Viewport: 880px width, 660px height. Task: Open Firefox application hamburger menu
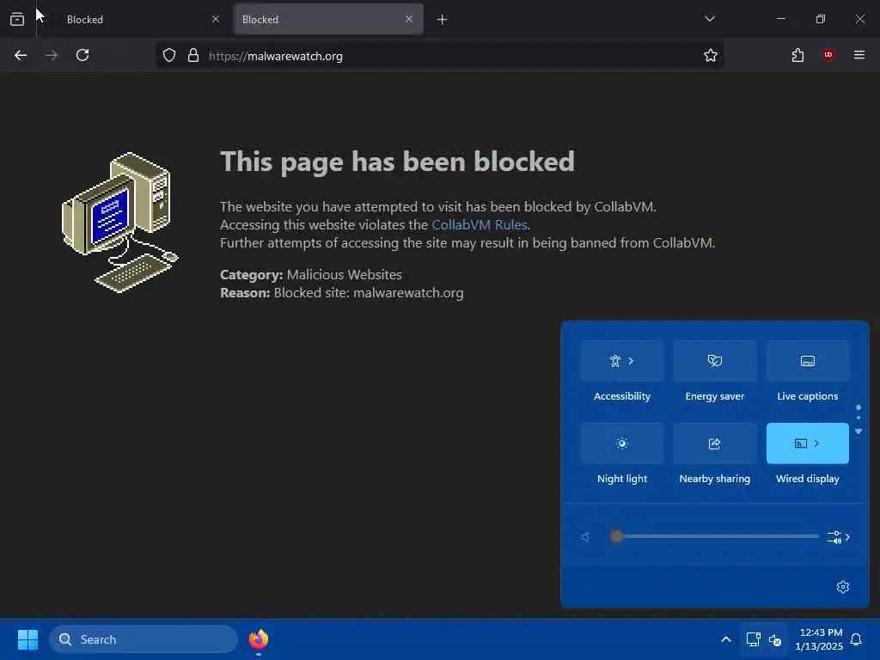click(x=859, y=55)
